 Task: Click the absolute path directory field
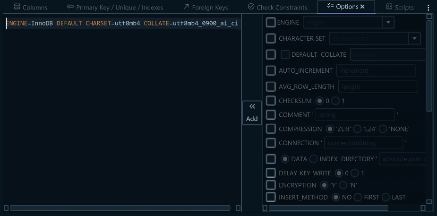coord(403,159)
